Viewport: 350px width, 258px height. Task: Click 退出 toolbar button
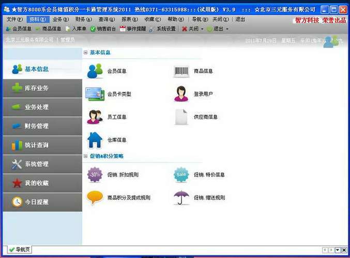tap(215, 29)
